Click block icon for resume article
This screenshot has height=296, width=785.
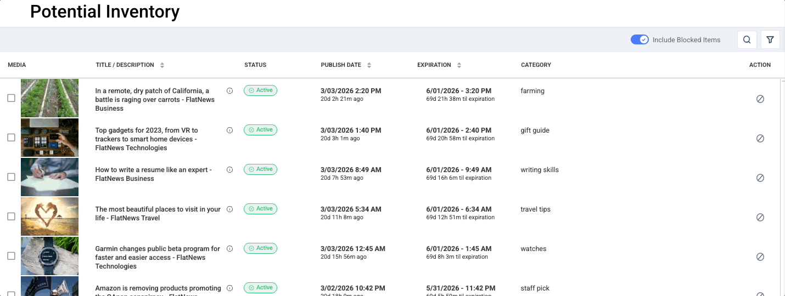760,178
